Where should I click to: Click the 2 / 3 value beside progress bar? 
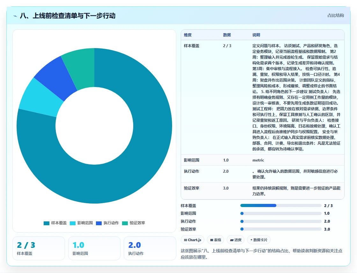pyautogui.click(x=328, y=206)
